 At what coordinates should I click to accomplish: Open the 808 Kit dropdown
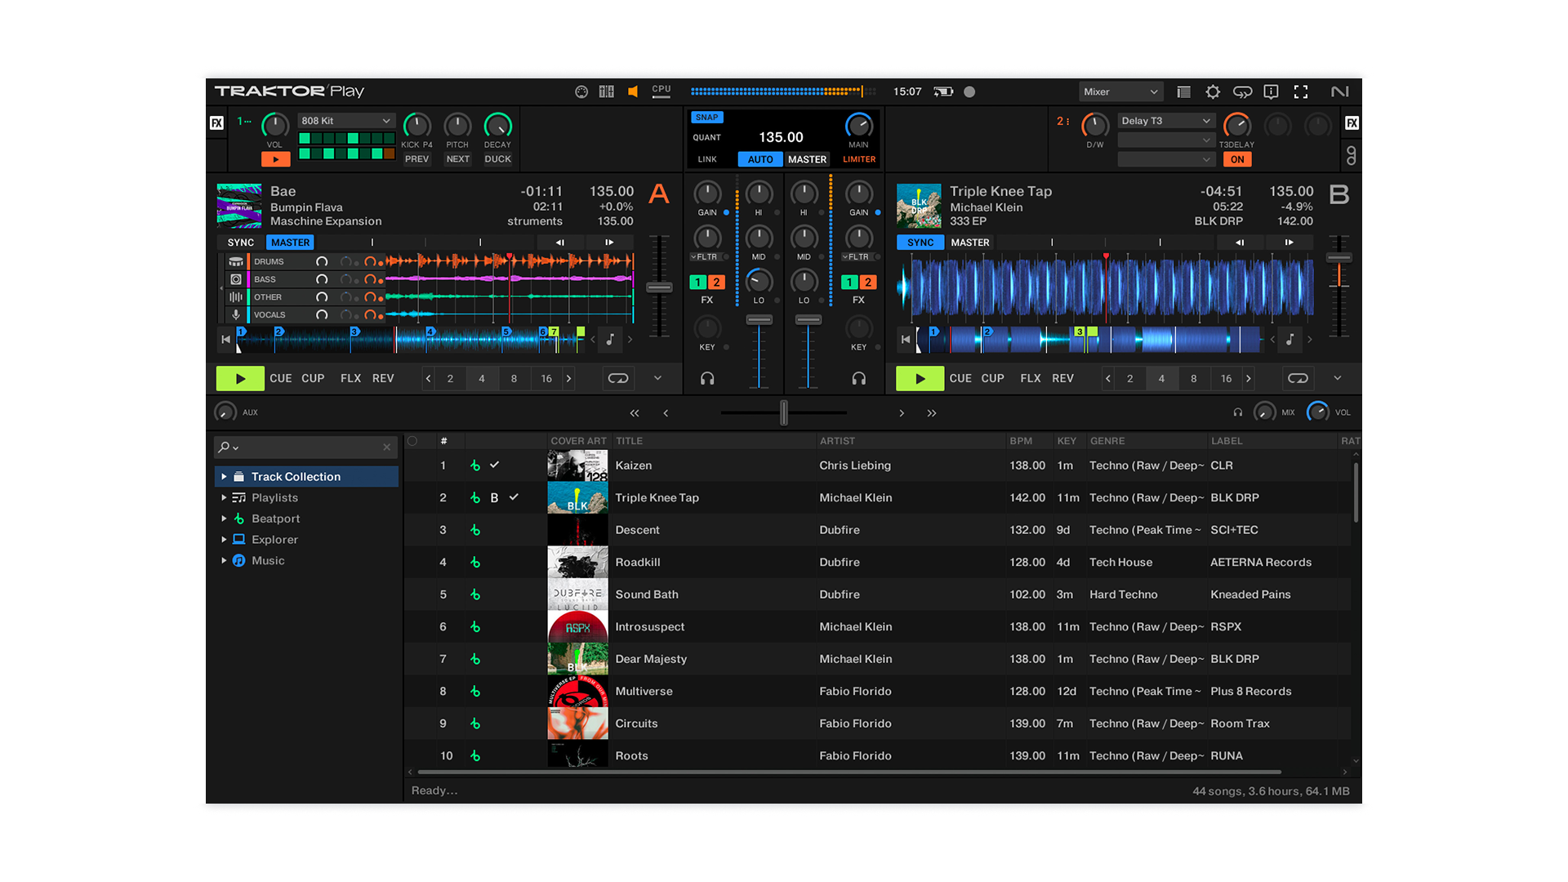click(346, 120)
